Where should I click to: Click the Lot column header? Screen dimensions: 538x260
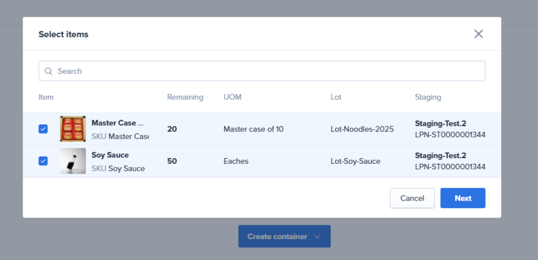pyautogui.click(x=336, y=97)
